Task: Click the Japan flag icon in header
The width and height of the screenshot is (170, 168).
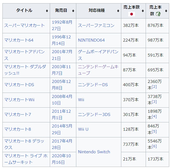Action: coord(131,14)
